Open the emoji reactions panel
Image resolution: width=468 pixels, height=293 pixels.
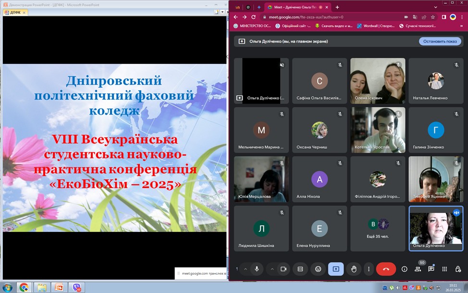318,269
